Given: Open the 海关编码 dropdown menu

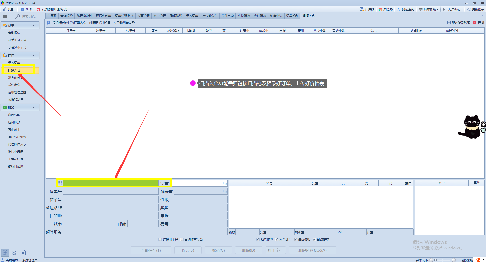Looking at the screenshot, I should pyautogui.click(x=453, y=9).
